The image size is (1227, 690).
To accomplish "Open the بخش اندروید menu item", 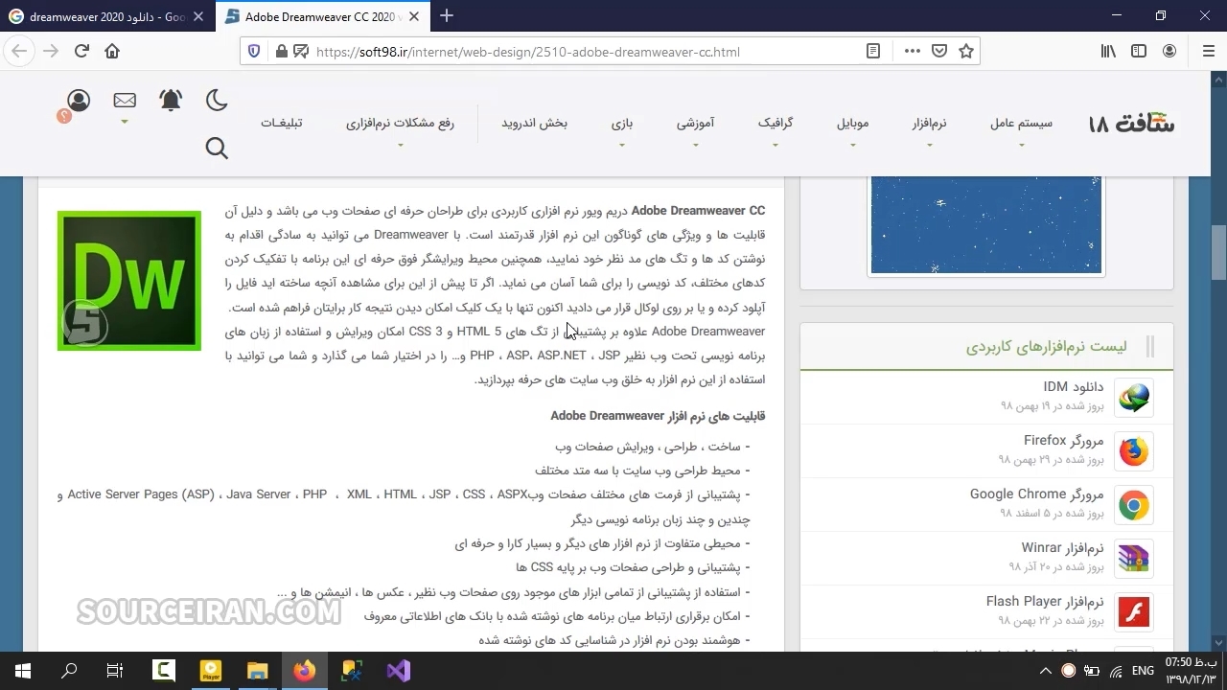I will point(534,124).
